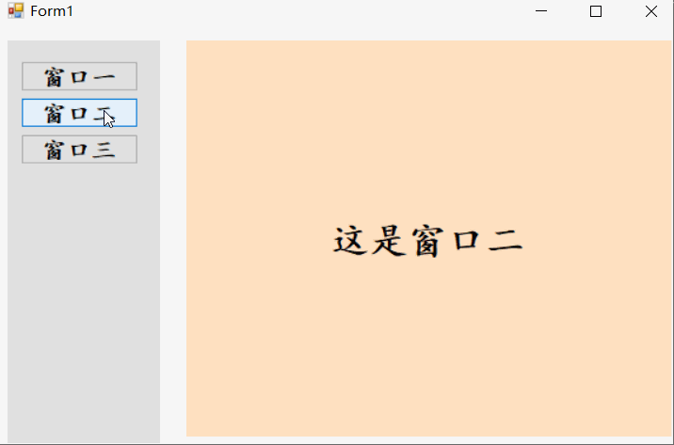
Task: Minimize the Form1 window
Action: point(541,10)
